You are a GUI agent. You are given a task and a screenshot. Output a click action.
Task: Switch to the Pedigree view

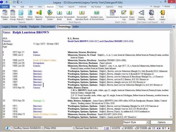[34, 27]
